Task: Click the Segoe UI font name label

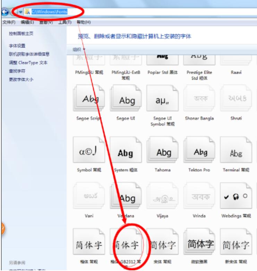Action: click(x=126, y=119)
